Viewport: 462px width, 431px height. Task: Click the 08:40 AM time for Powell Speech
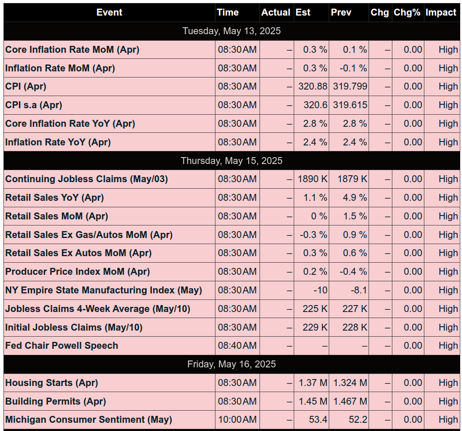[237, 345]
